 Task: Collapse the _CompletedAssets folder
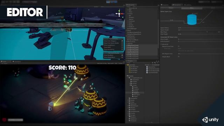pyautogui.click(x=128, y=78)
